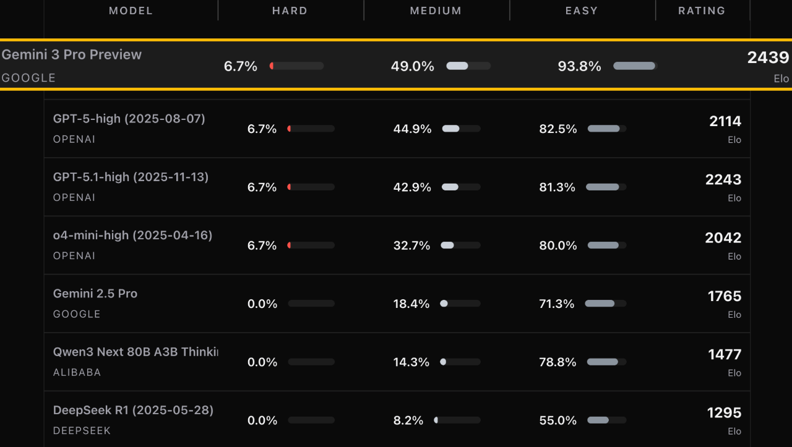Screen dimensions: 792x447
Task: Click the o4-mini-high (2025-04-16) model name
Action: point(132,236)
